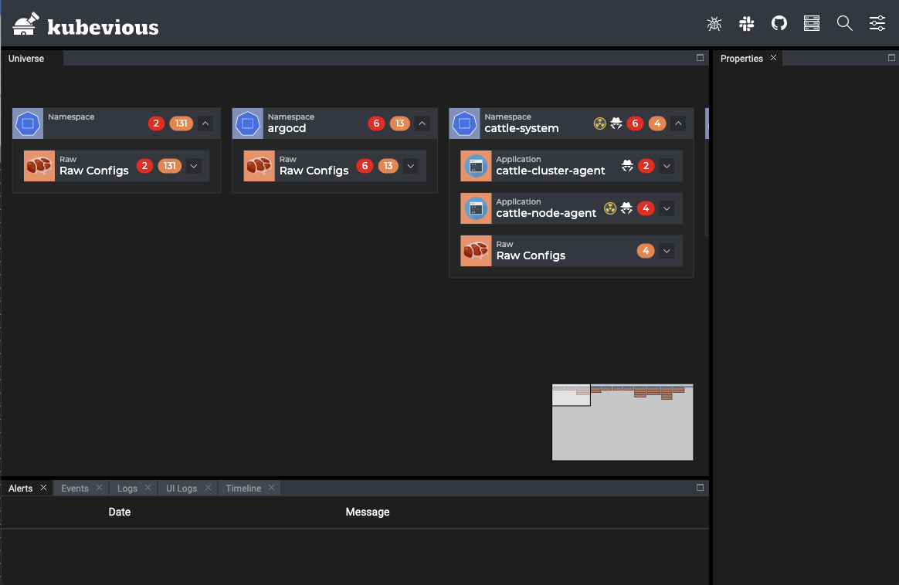Open the GitHub repository icon
Screen dimensions: 899x585
[779, 23]
